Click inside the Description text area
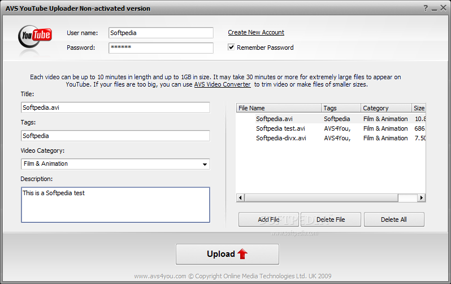This screenshot has width=451, height=284. [115, 205]
